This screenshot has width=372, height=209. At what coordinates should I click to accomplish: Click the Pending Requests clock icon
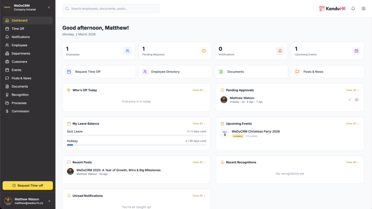204,51
